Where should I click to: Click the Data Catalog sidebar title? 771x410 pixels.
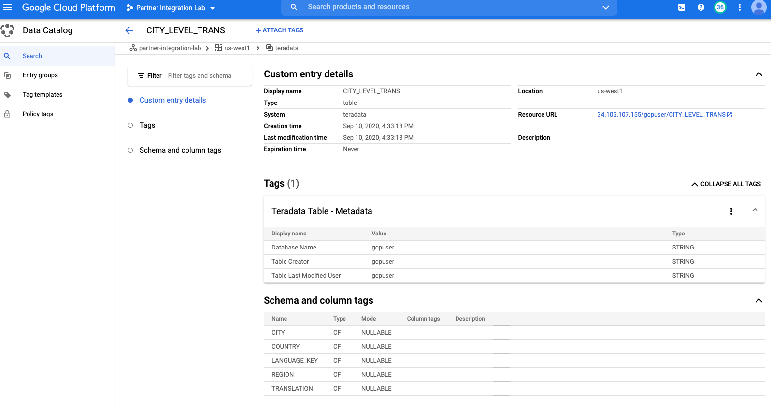pyautogui.click(x=47, y=30)
